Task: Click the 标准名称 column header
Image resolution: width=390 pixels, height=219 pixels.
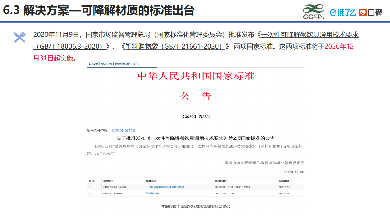Action: click(x=151, y=181)
